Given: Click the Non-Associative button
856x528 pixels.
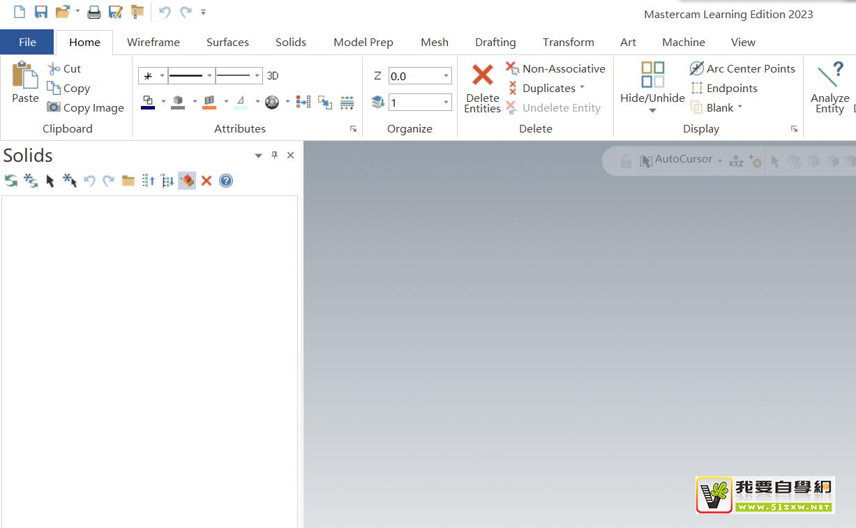Looking at the screenshot, I should click(x=556, y=68).
